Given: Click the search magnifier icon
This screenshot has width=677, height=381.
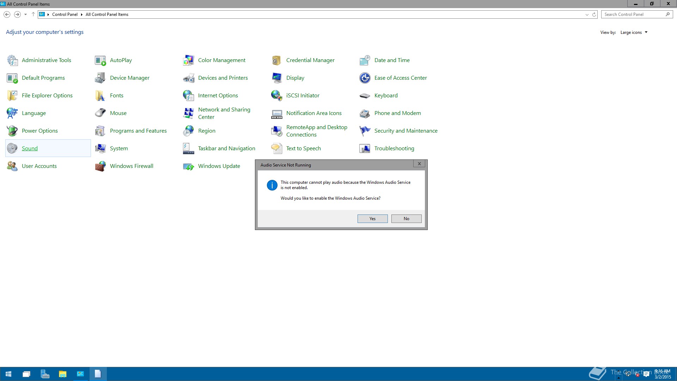Looking at the screenshot, I should [x=667, y=14].
